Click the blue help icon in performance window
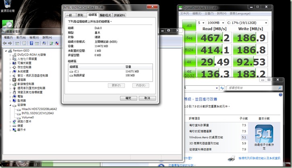The image size is (292, 168). [x=280, y=95]
